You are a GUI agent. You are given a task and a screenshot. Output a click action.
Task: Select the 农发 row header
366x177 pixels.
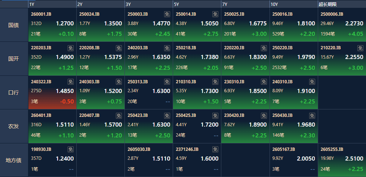tap(14, 126)
